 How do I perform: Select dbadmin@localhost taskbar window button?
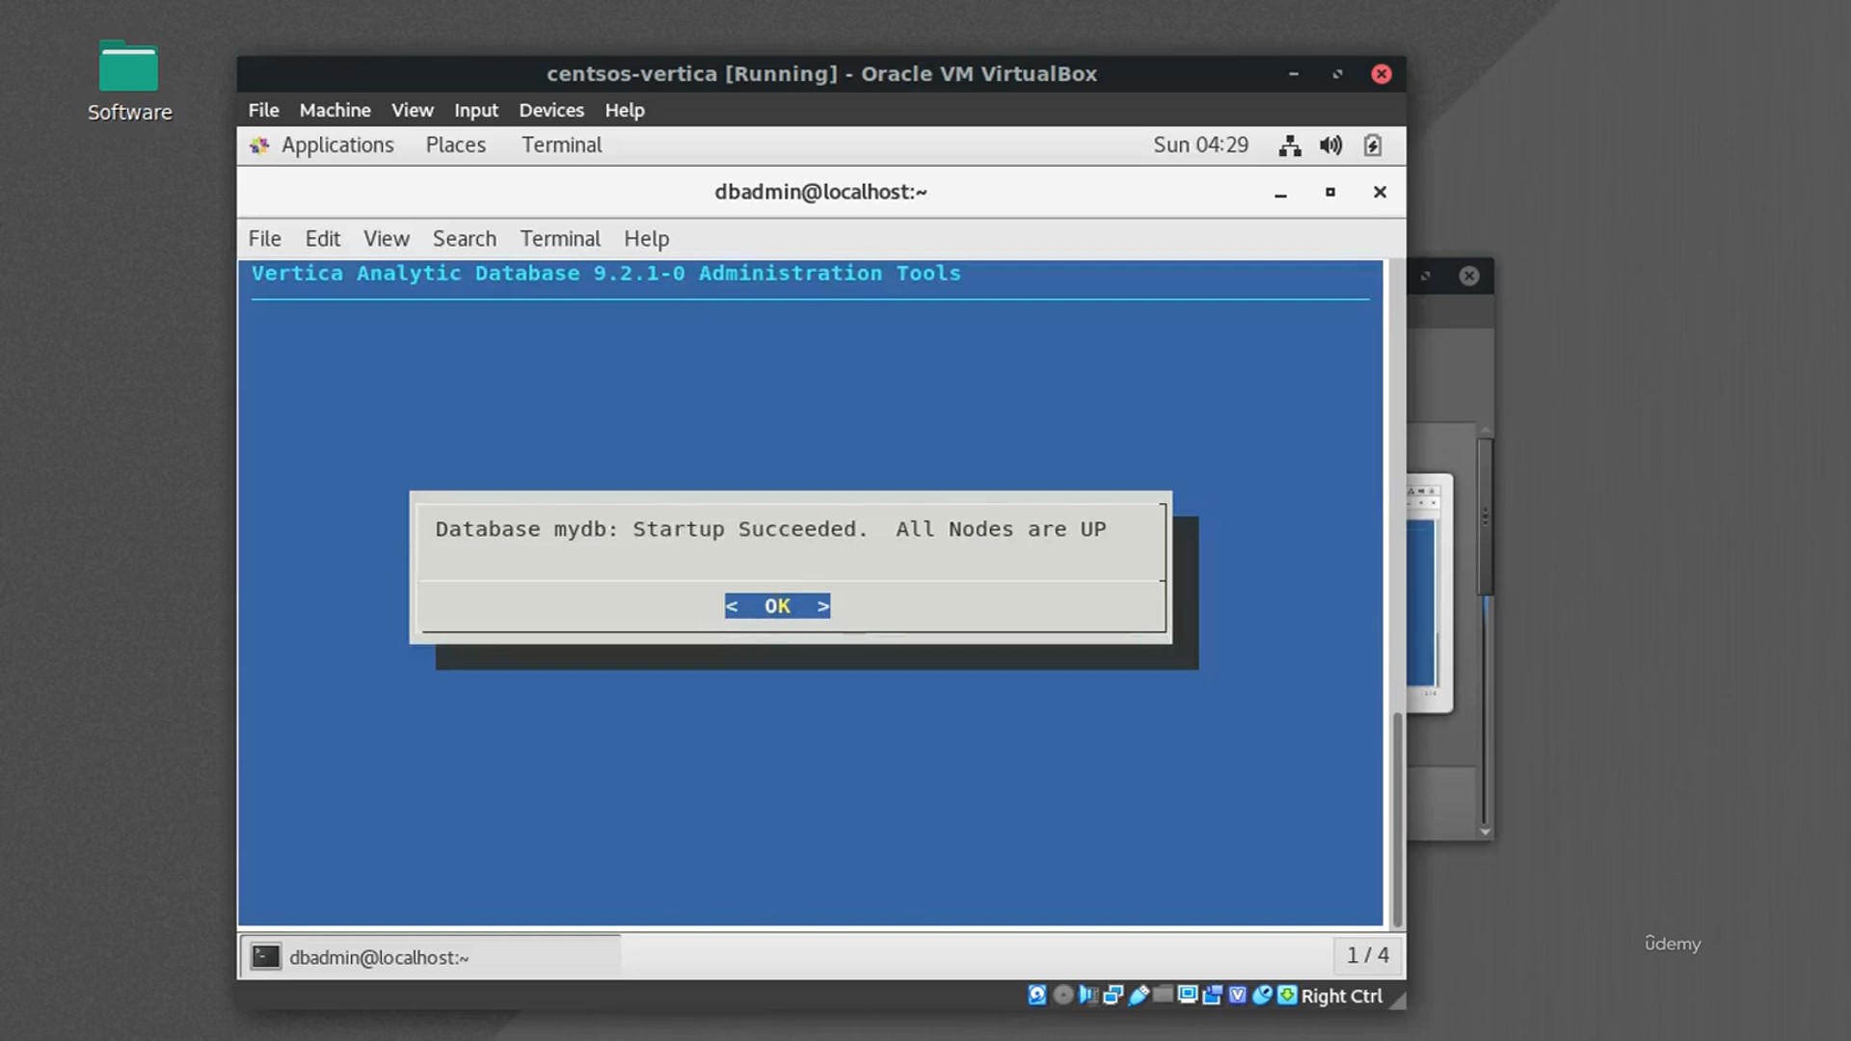pos(431,957)
